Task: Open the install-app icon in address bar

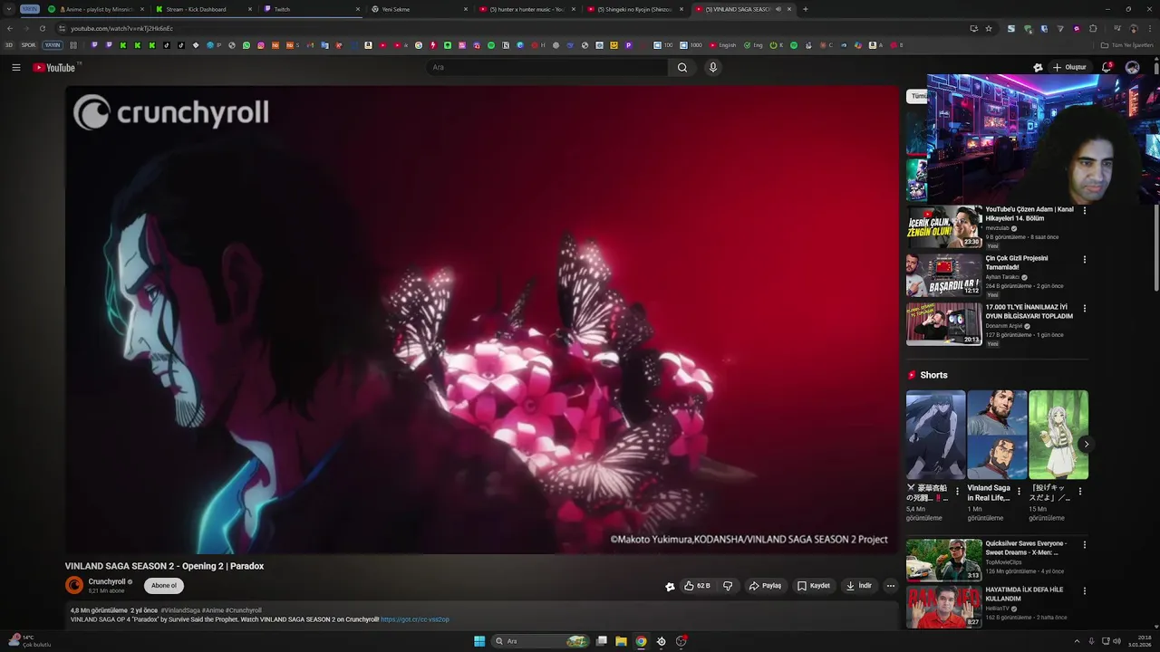Action: point(973,28)
